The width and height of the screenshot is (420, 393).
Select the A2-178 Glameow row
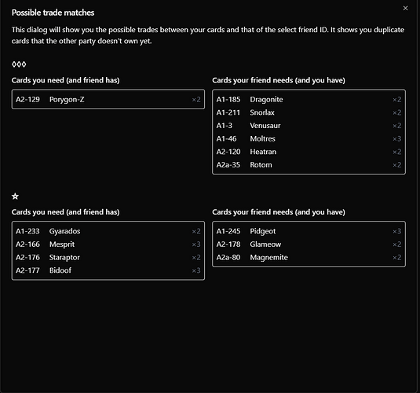pyautogui.click(x=309, y=244)
